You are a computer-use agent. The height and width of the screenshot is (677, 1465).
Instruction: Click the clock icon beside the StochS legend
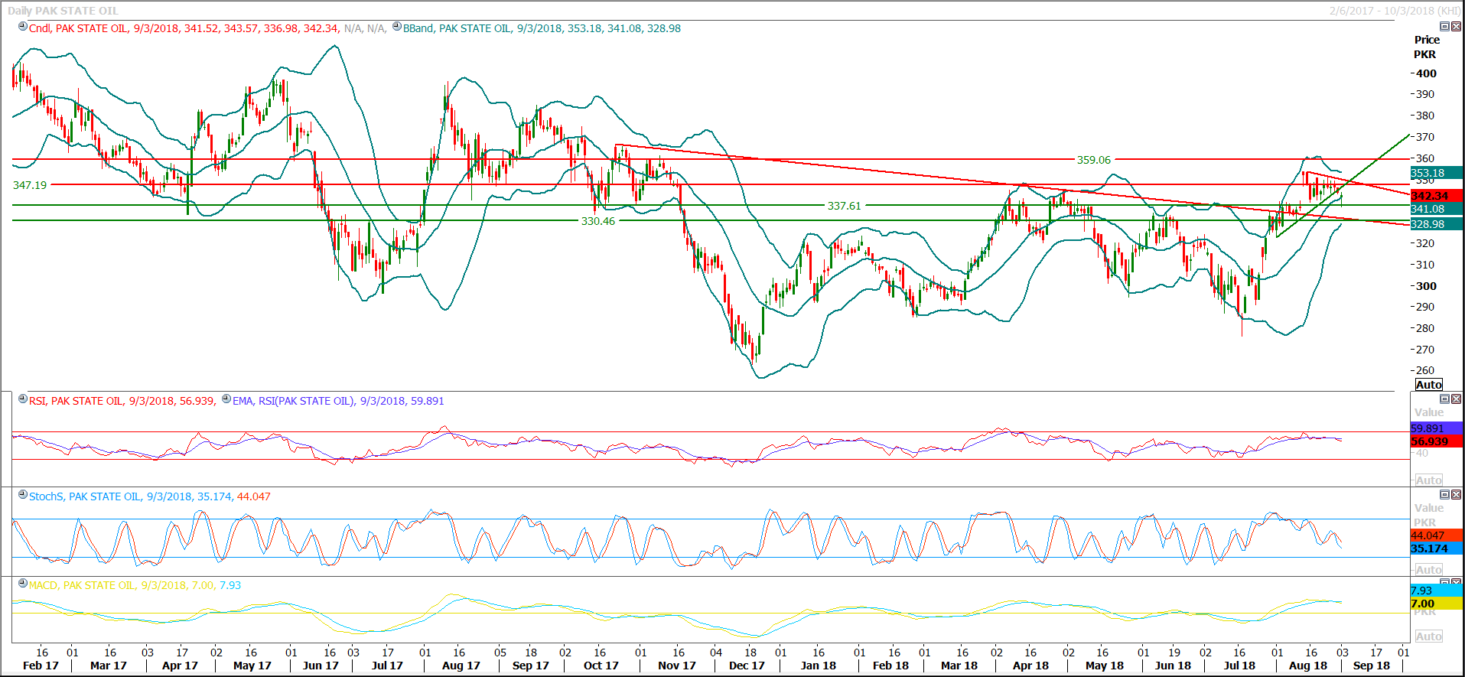23,495
